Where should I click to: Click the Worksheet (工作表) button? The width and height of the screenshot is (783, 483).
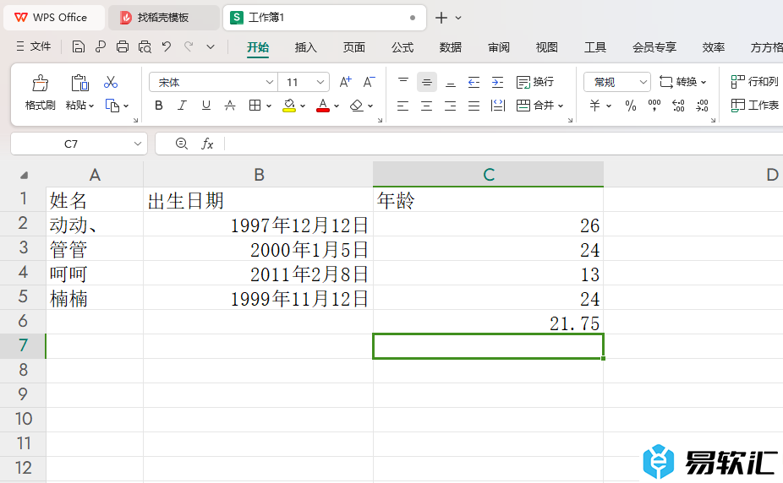pos(754,106)
